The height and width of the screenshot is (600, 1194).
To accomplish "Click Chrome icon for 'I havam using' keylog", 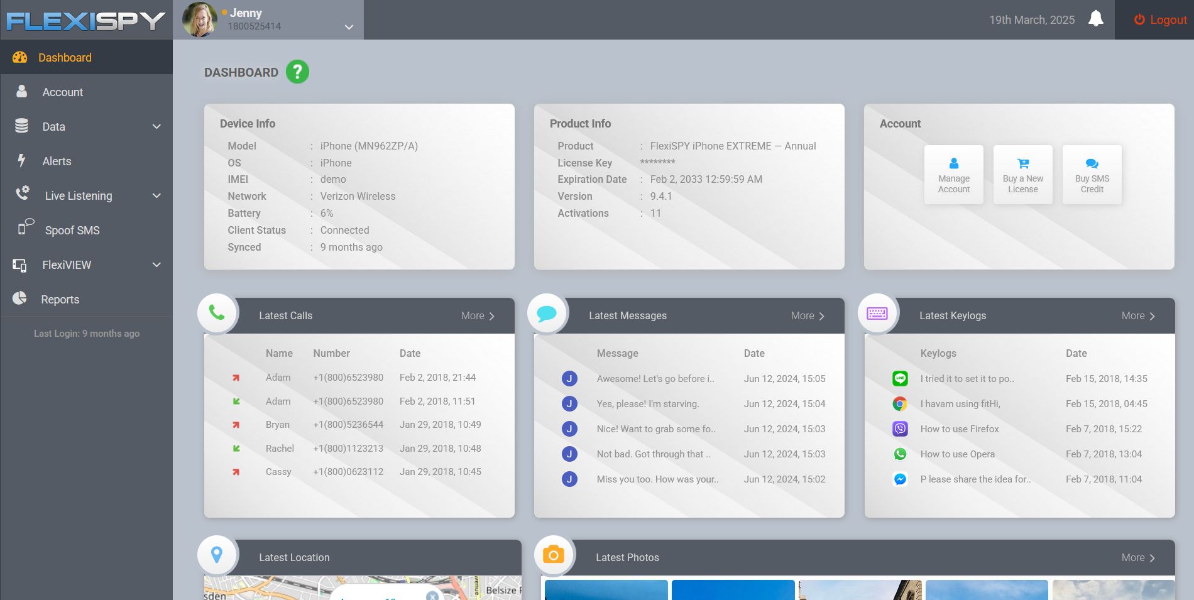I will pyautogui.click(x=900, y=403).
